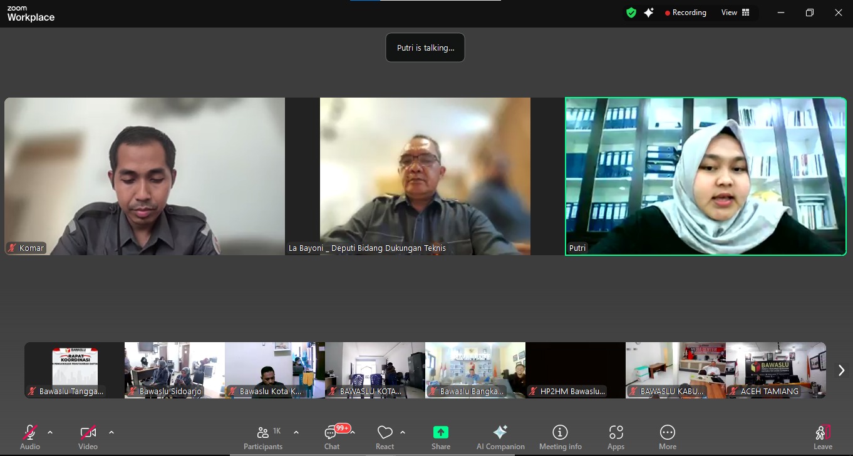Image resolution: width=853 pixels, height=456 pixels.
Task: Click muted mic icon on Bawaslu Kota K...
Action: [232, 392]
